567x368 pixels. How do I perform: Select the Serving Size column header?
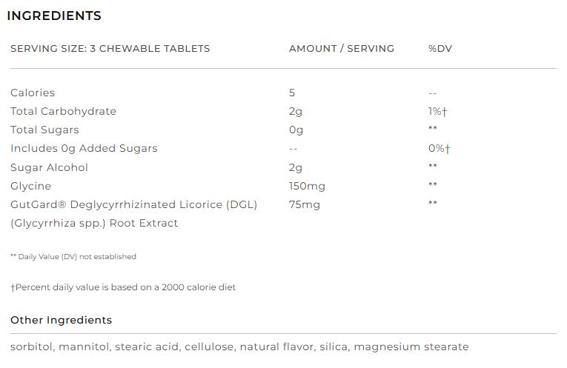click(x=110, y=48)
